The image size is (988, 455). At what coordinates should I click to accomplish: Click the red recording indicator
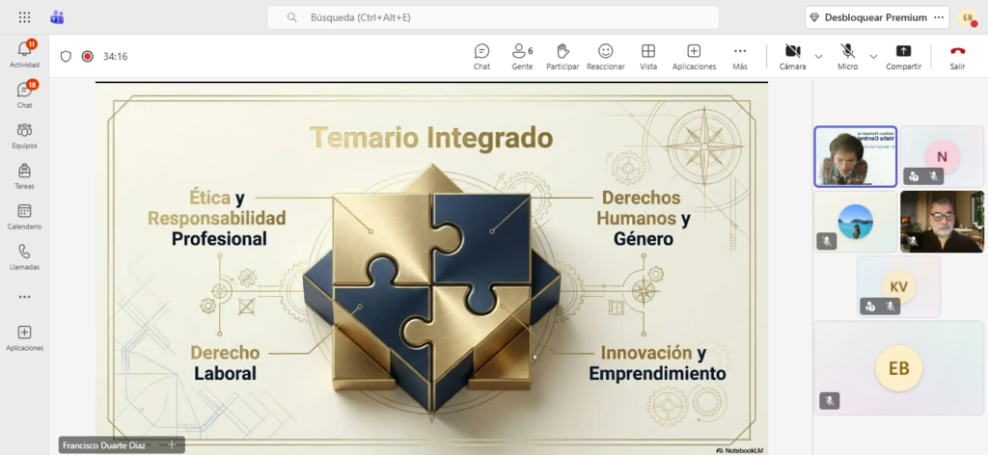88,56
